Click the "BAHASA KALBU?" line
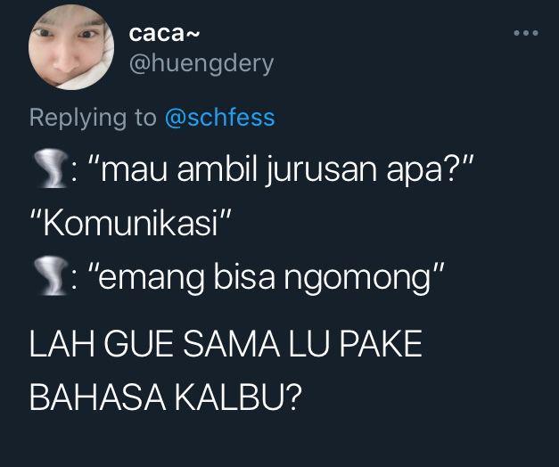 pos(166,397)
